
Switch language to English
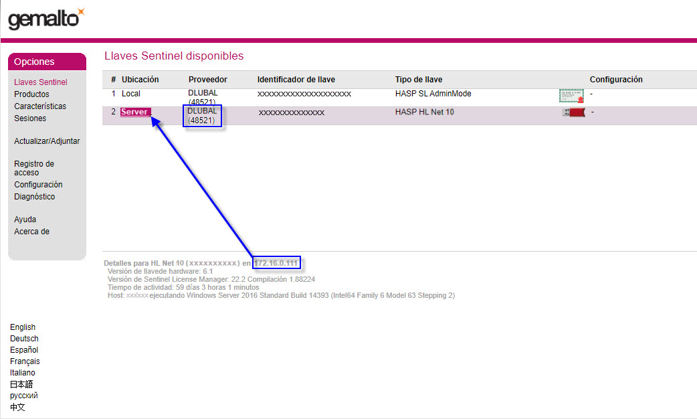click(x=23, y=327)
